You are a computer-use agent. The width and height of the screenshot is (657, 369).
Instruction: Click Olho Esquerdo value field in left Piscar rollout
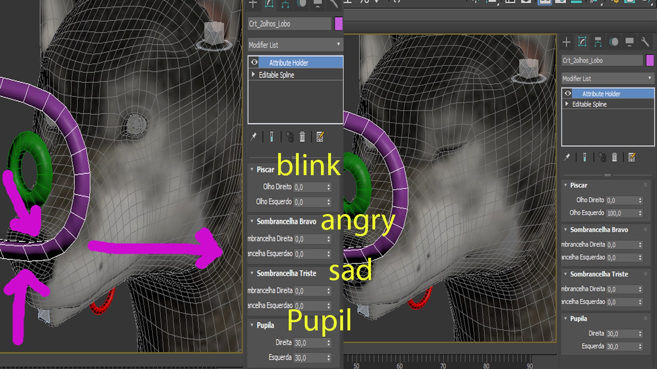pos(309,202)
